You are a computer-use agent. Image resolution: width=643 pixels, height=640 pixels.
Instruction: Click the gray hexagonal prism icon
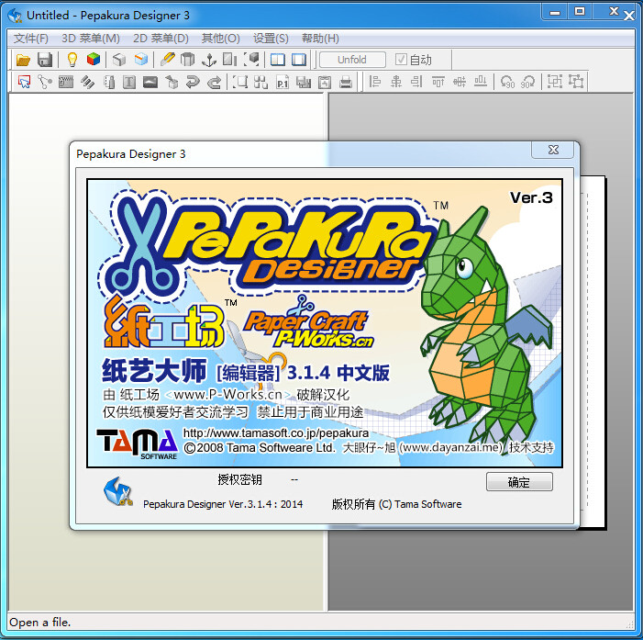point(187,60)
